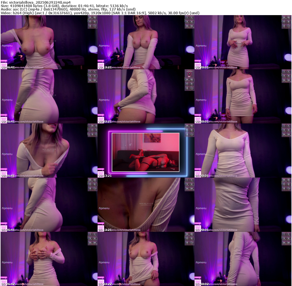Image resolution: width=292 pixels, height=286 pixels.
Task: Click the tip goal panel in the 00:20:01 frame
Action: [x=286, y=22]
